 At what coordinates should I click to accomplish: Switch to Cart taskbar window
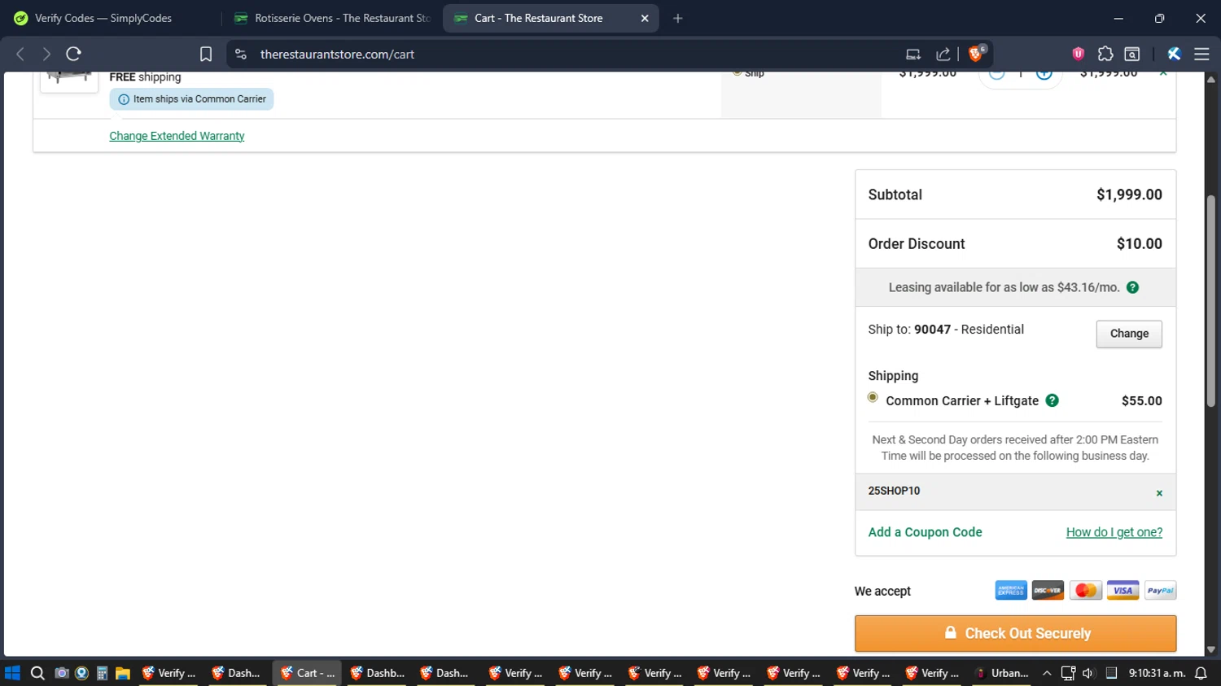[307, 673]
